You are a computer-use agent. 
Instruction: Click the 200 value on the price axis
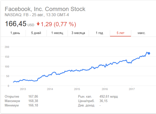click(7, 47)
